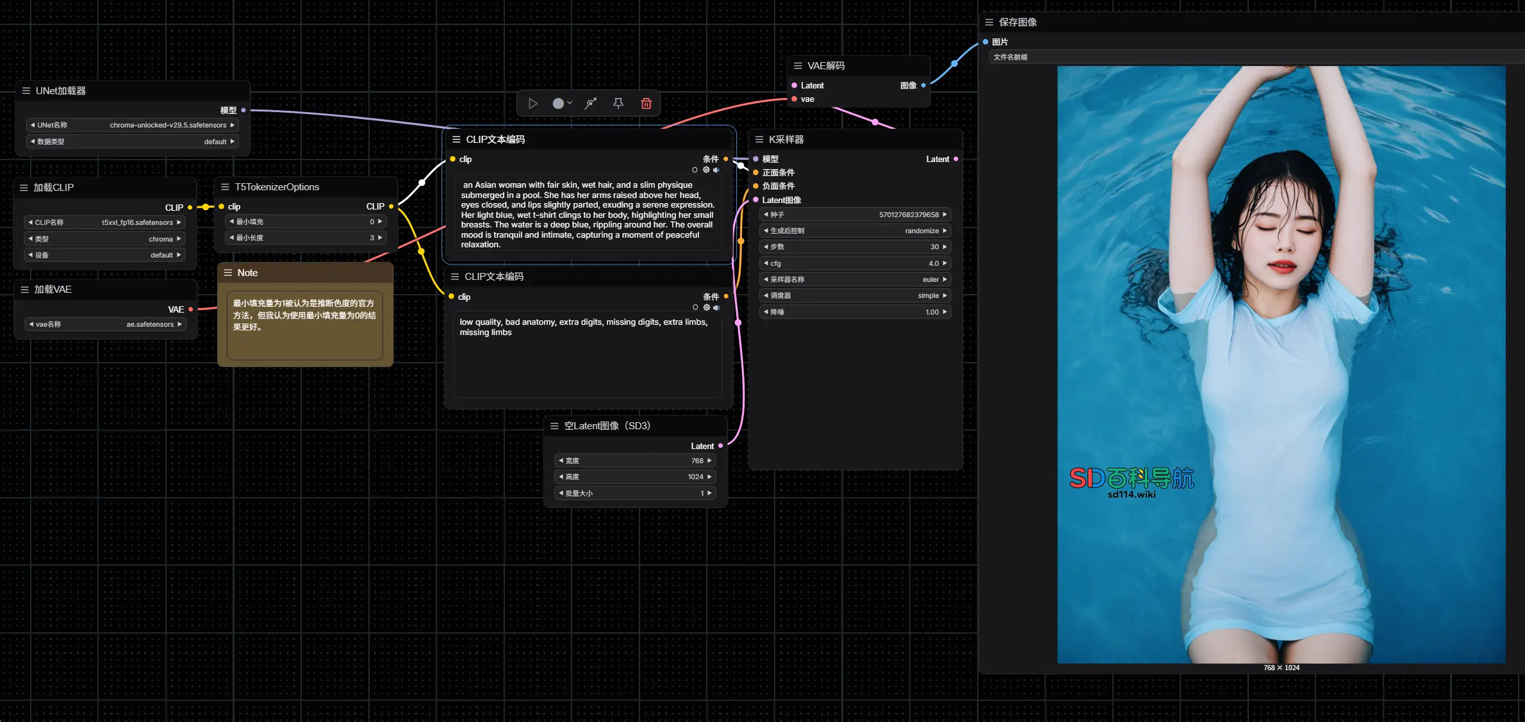Increase 最小填充 with its right arrow

[380, 222]
